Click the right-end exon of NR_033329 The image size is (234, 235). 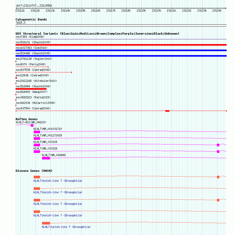pyautogui.click(x=218, y=145)
